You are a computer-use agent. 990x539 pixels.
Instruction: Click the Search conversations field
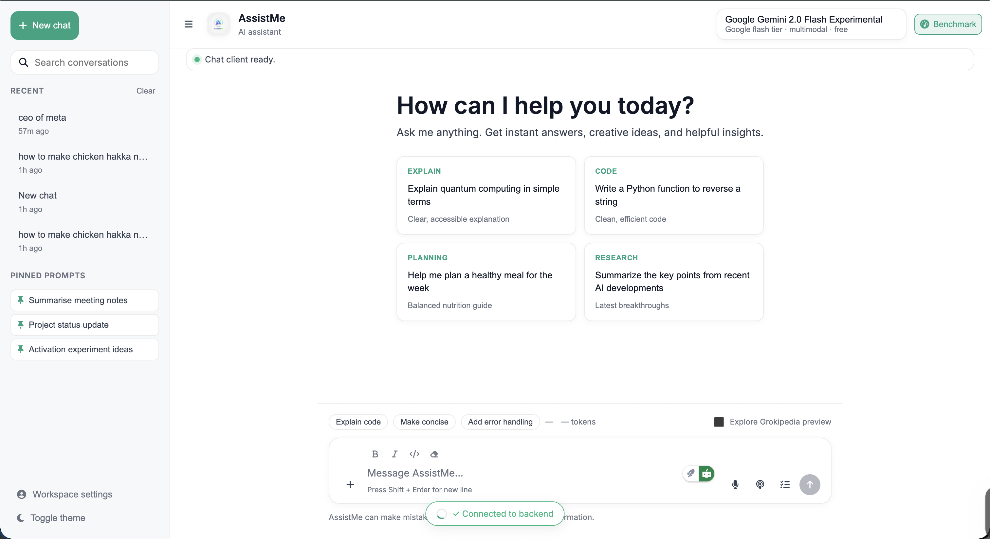point(84,62)
